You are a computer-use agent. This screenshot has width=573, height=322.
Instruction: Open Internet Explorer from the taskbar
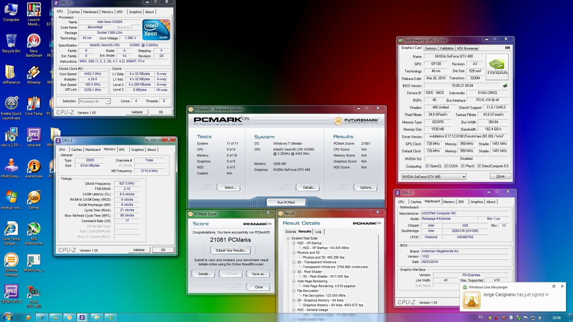coord(42,317)
